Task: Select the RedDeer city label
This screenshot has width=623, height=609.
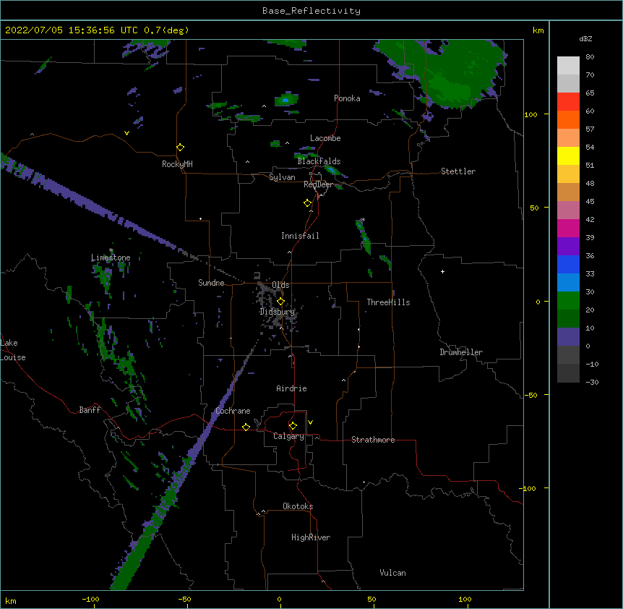Action: [x=319, y=184]
